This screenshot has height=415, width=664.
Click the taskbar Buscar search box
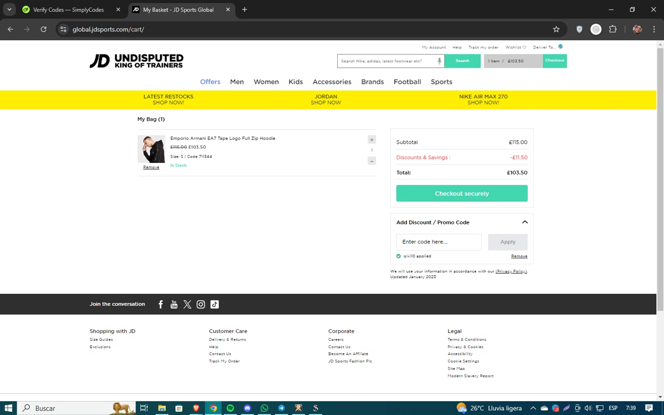click(x=77, y=408)
